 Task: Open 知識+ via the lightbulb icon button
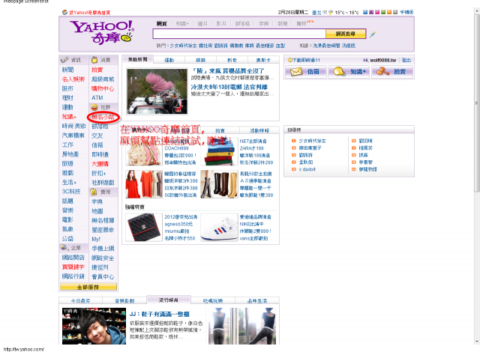tap(349, 72)
